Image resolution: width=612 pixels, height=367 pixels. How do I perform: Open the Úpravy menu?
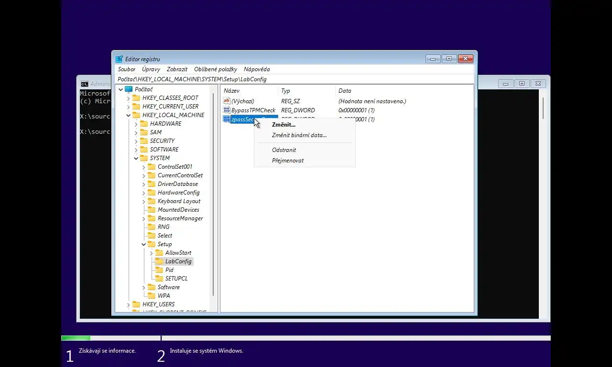pos(151,69)
